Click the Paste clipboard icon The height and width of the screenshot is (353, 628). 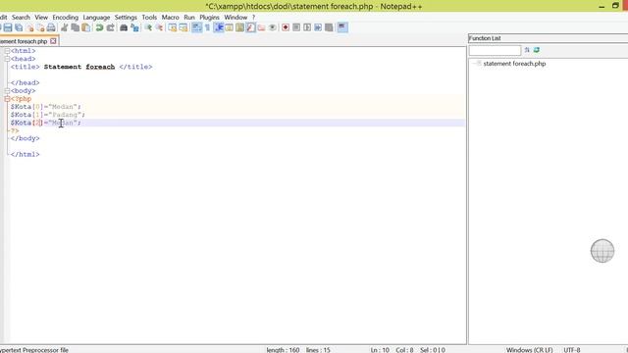(85, 27)
